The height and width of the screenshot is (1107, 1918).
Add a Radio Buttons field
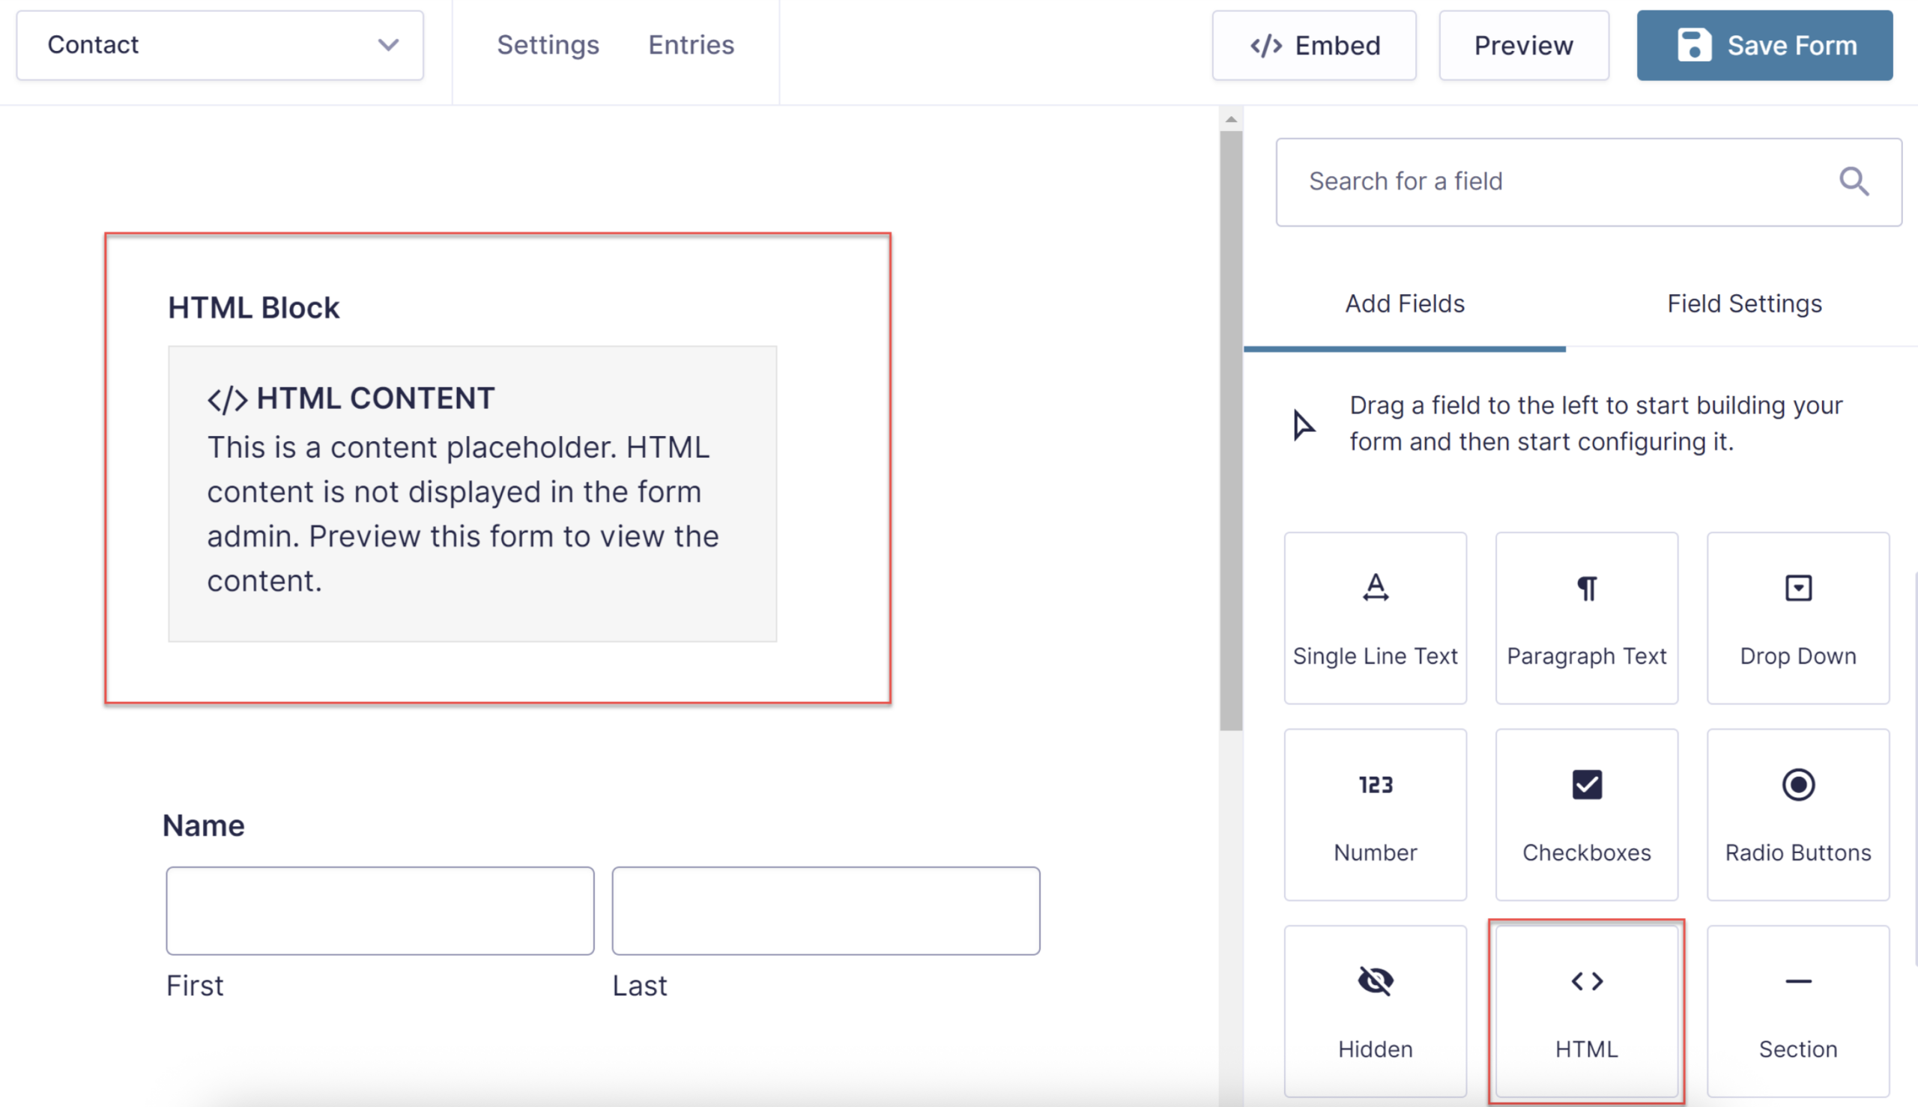tap(1798, 814)
